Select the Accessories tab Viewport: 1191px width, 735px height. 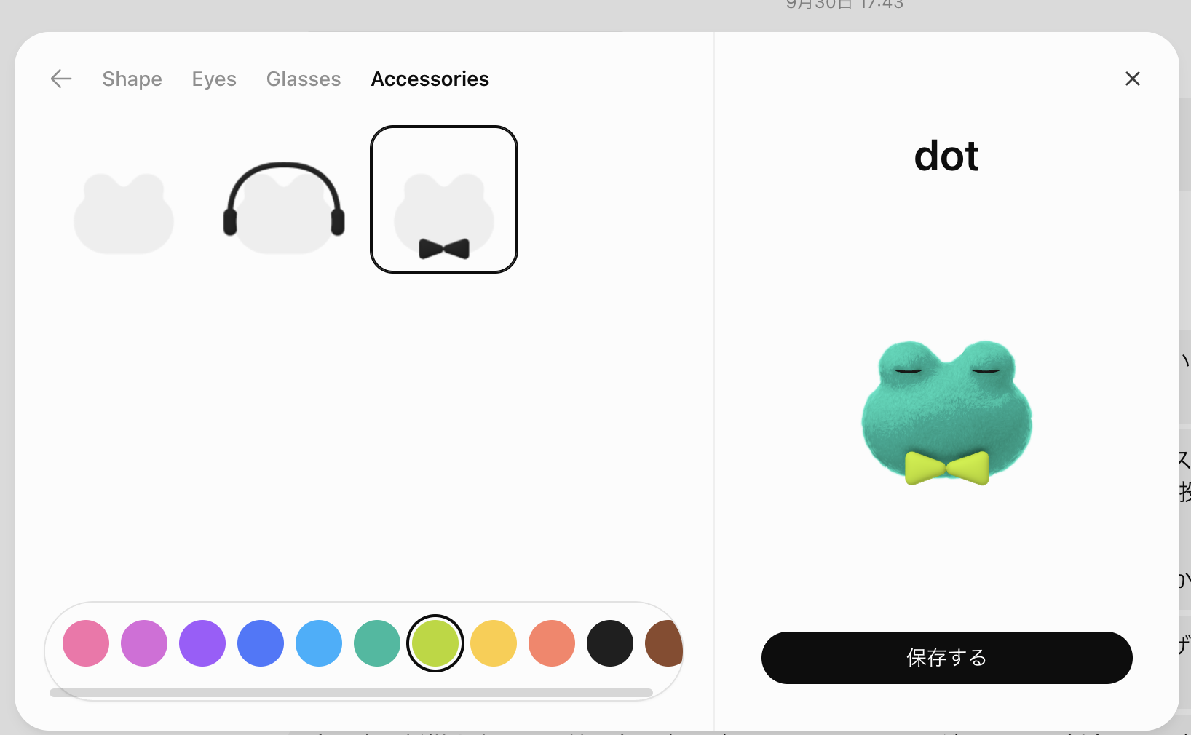(x=430, y=79)
